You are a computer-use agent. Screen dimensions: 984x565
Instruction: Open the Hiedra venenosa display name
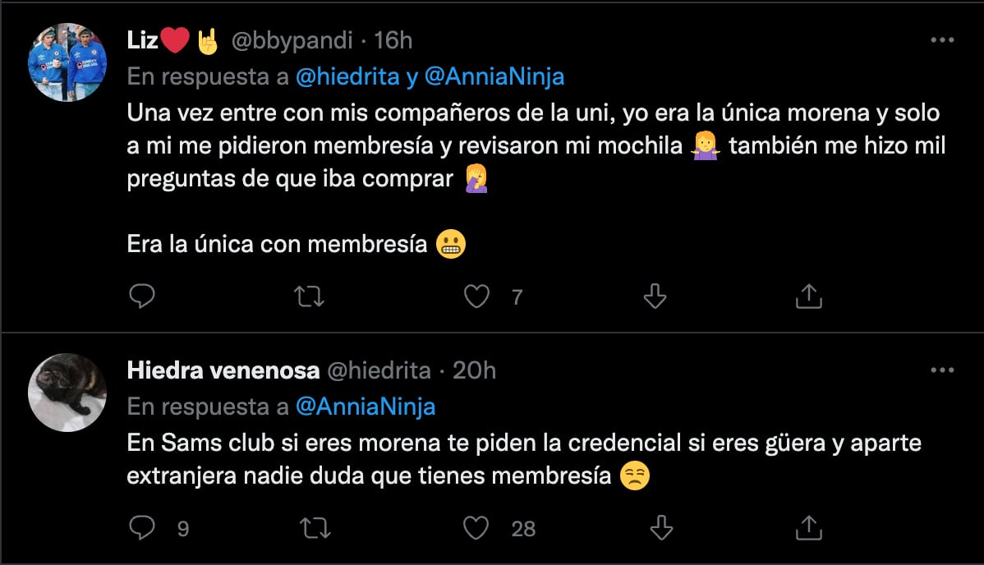(223, 370)
